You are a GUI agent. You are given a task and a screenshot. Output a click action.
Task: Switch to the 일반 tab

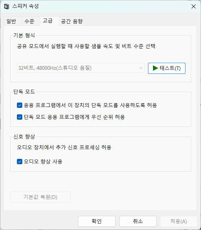tap(11, 21)
